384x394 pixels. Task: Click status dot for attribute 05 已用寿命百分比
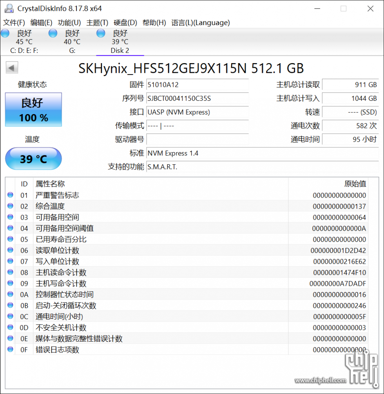pyautogui.click(x=10, y=239)
